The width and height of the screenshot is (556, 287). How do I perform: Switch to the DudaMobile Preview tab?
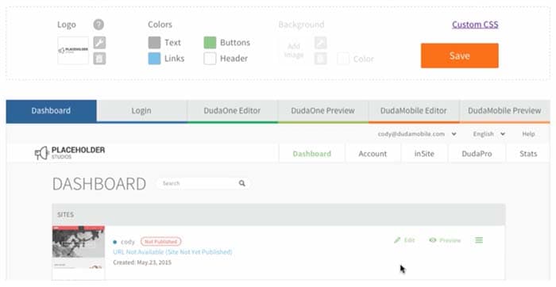pos(504,111)
